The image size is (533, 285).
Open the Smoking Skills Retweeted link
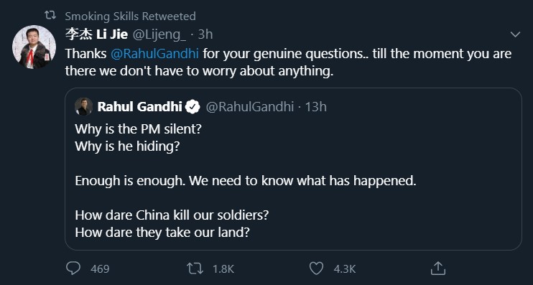tap(130, 16)
